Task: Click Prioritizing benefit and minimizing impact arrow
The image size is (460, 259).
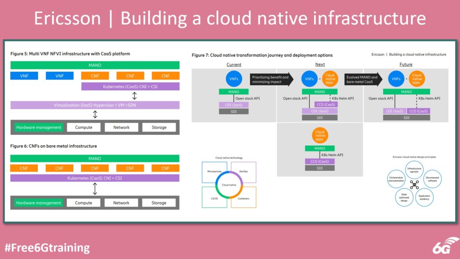Action: point(272,79)
